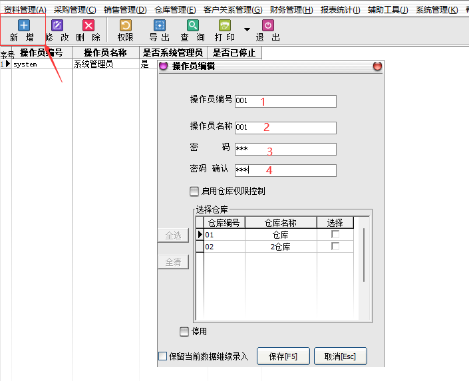Click the 导出 (Export) toolbar icon
This screenshot has width=469, height=381.
[159, 26]
